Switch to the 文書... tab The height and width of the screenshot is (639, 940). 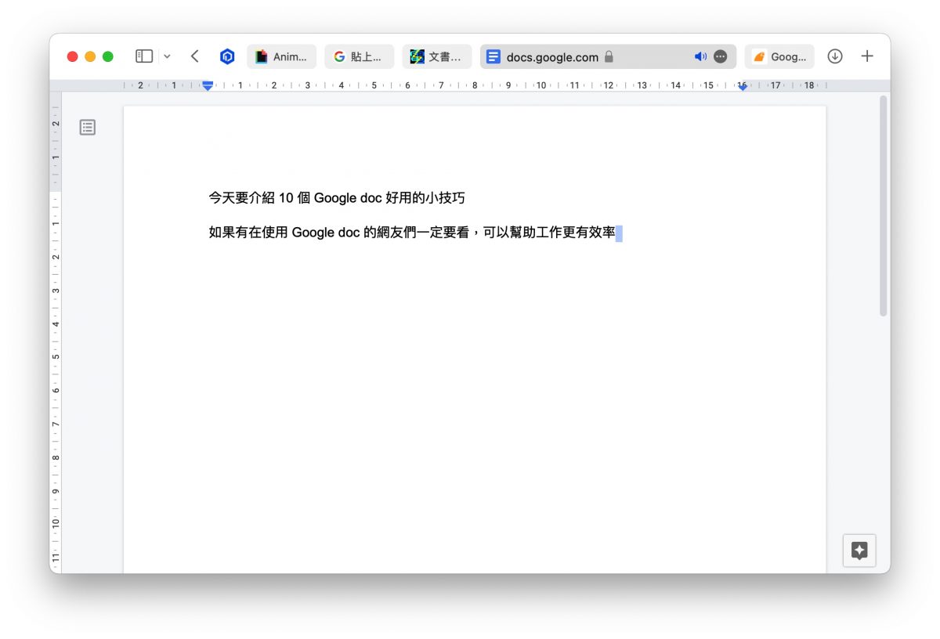coord(437,56)
